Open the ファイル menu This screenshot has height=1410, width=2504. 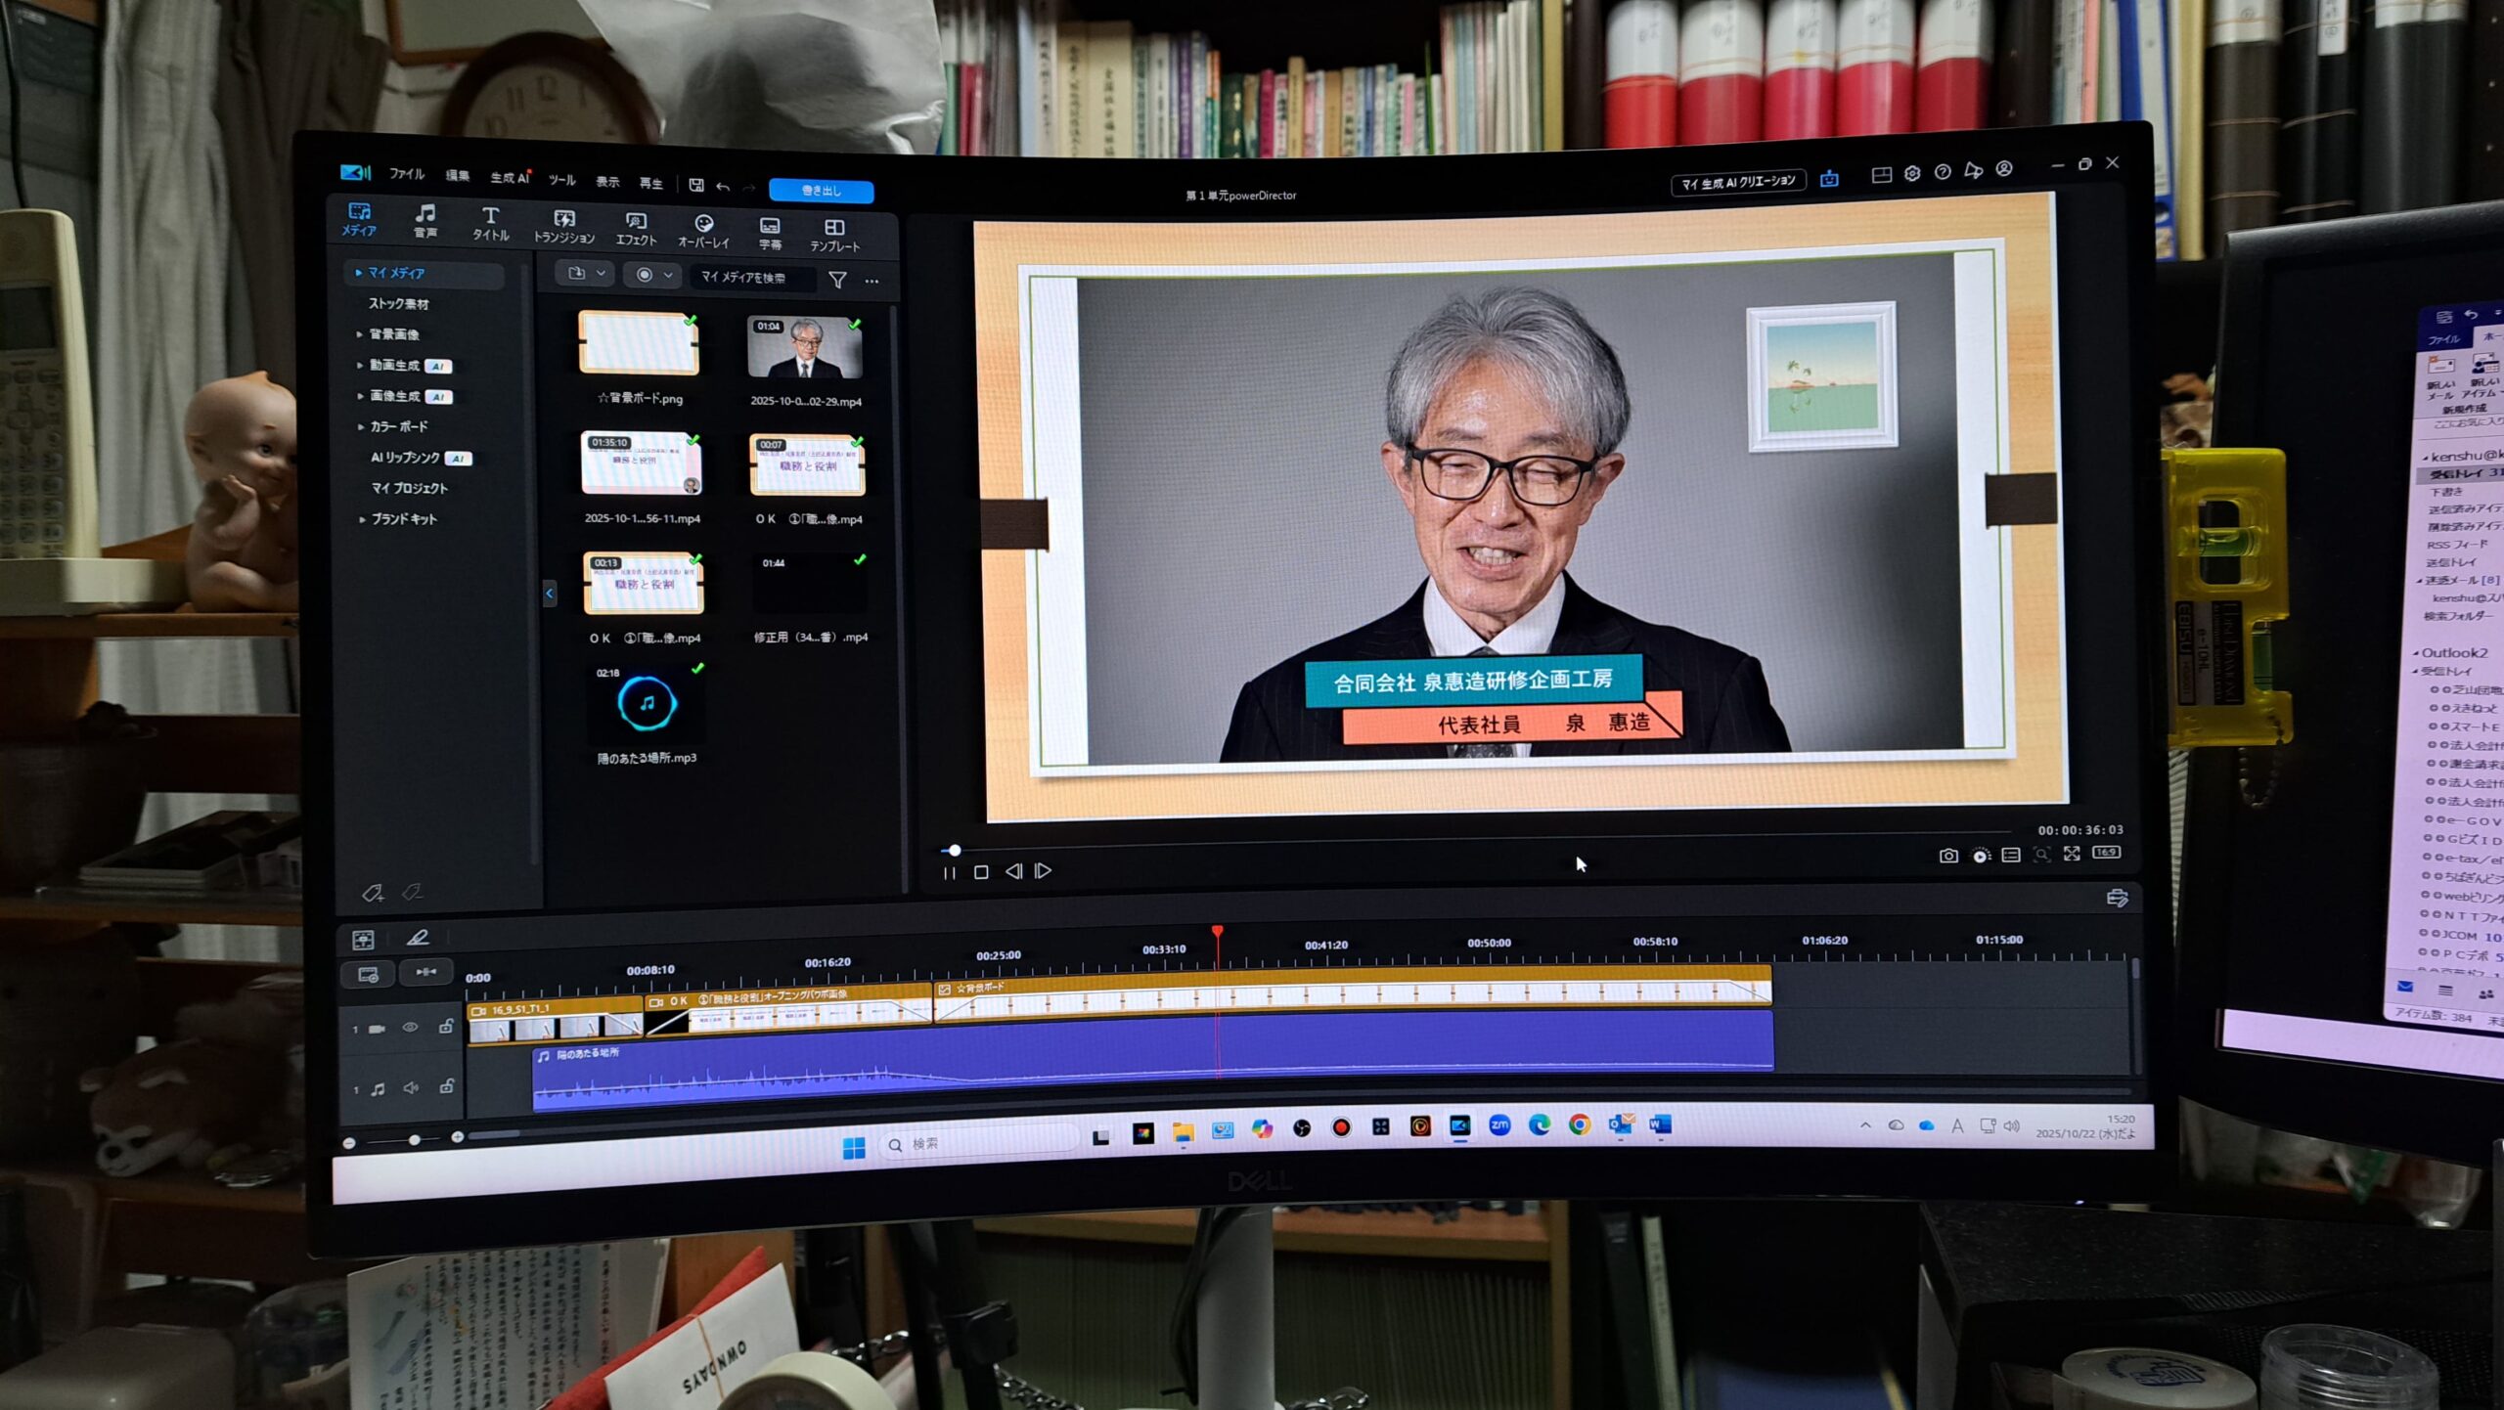(x=406, y=174)
